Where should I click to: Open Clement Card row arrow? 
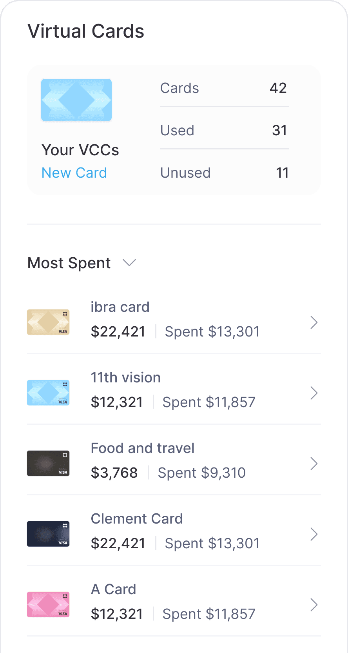314,534
